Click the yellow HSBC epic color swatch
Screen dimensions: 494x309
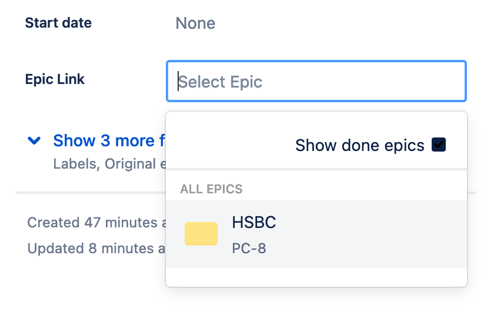pos(201,234)
